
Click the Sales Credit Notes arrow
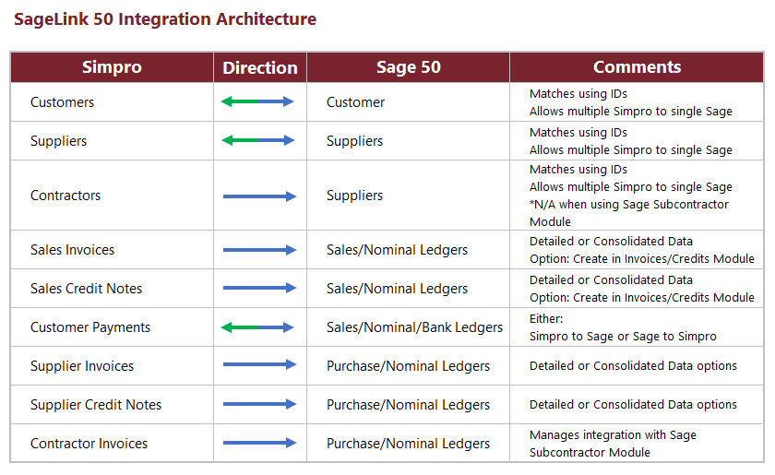[259, 289]
